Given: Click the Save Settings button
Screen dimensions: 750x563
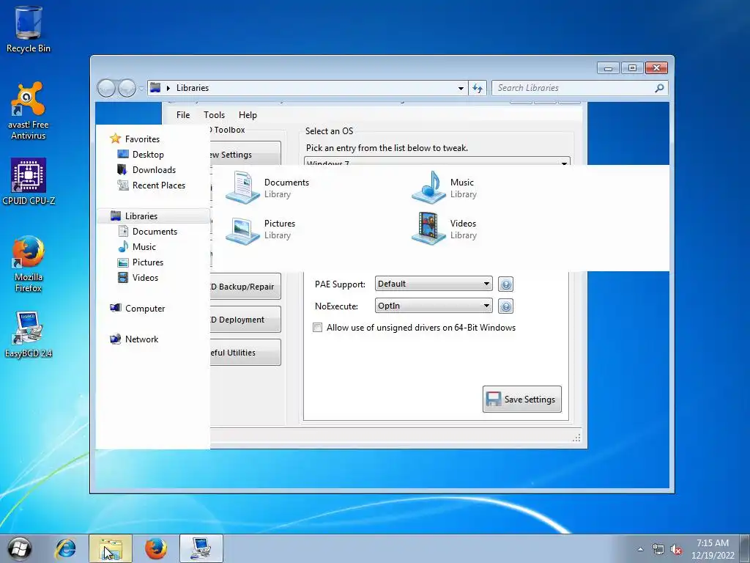Looking at the screenshot, I should click(521, 400).
